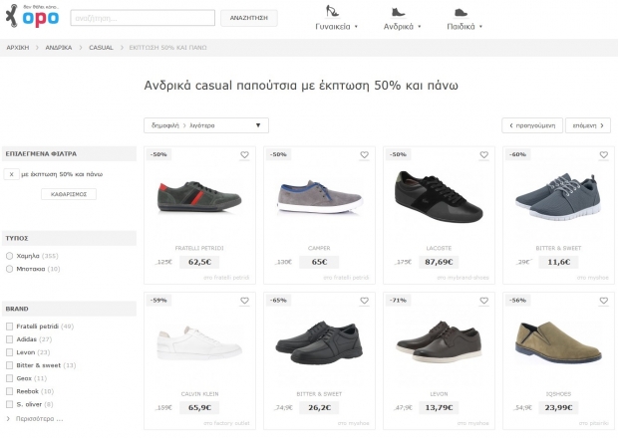The width and height of the screenshot is (618, 438).
Task: Click the kids sneaker icon above Παιδικά
Action: coord(461,13)
